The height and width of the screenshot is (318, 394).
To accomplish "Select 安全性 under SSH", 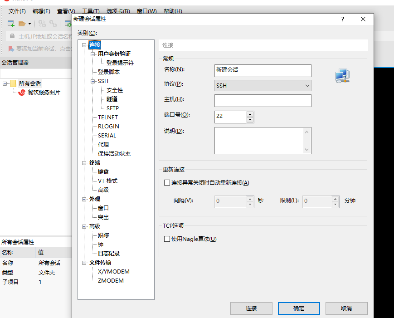I will 115,90.
